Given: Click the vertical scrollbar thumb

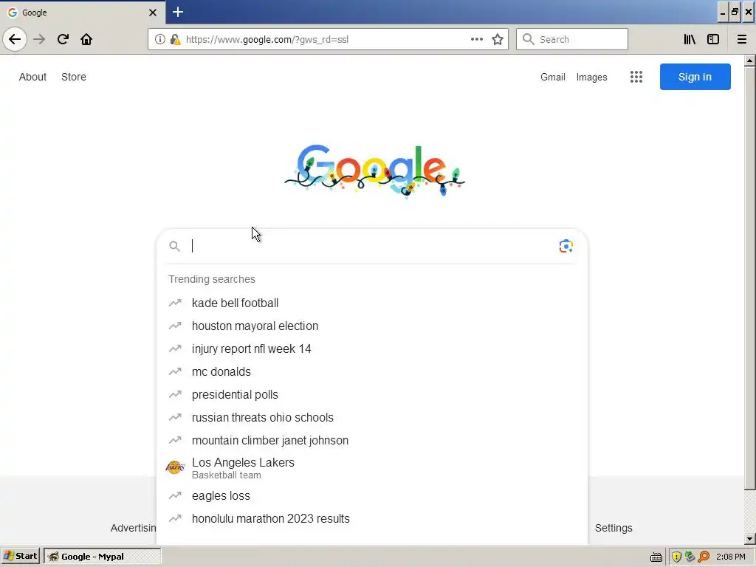Looking at the screenshot, I should tap(750, 278).
